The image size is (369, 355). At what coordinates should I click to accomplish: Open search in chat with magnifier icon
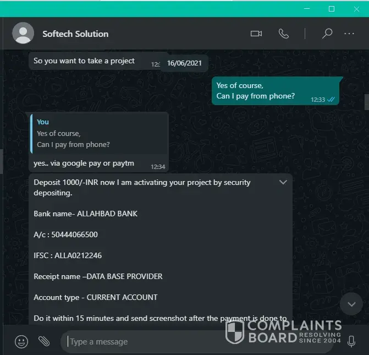[x=327, y=34]
